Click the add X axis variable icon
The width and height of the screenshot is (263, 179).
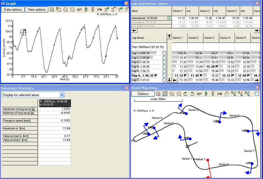[x=106, y=10]
